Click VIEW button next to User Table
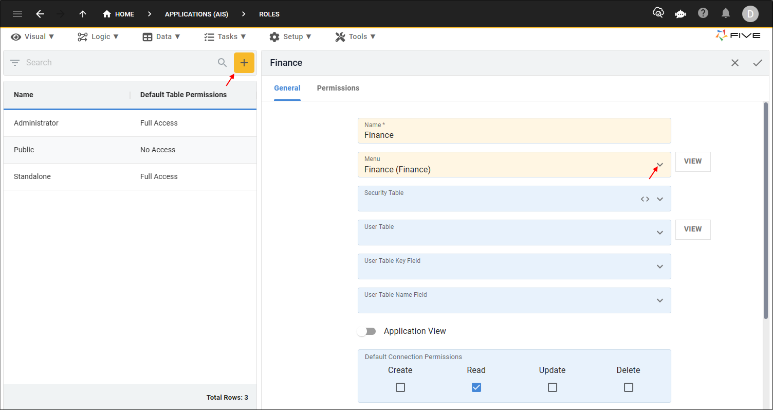This screenshot has width=773, height=410. [693, 229]
